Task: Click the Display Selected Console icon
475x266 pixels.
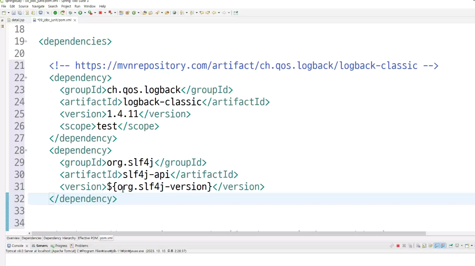Action: pyautogui.click(x=457, y=246)
